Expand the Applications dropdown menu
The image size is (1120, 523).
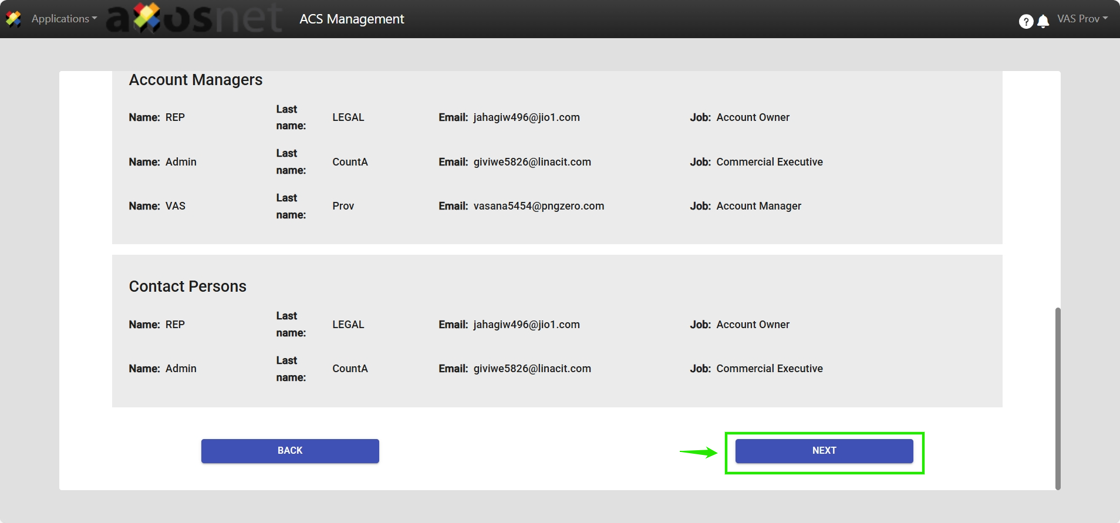64,19
